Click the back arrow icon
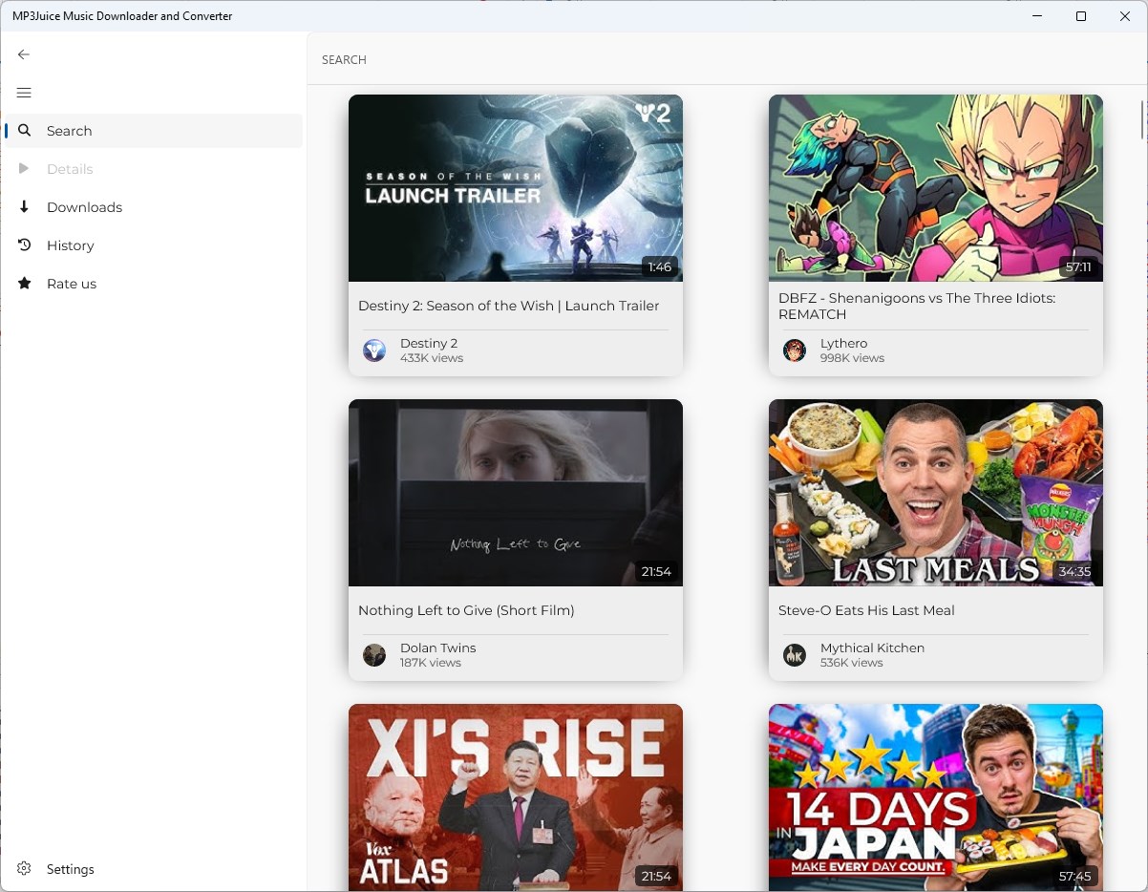This screenshot has width=1148, height=892. 24,54
